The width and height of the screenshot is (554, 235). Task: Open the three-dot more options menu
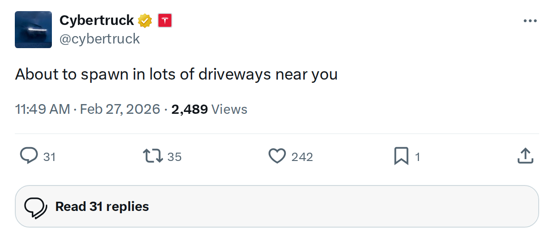[x=529, y=21]
